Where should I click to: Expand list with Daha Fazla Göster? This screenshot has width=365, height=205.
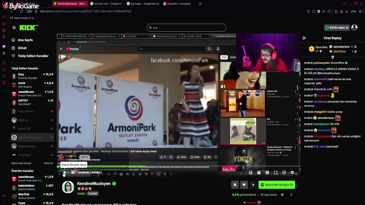point(21,163)
